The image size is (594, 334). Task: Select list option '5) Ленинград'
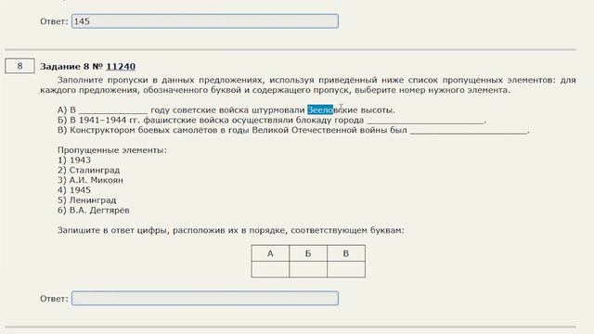[x=86, y=200]
